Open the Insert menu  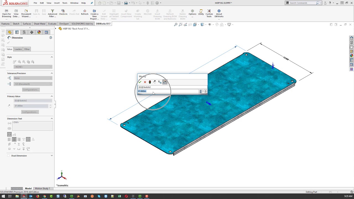[57, 3]
